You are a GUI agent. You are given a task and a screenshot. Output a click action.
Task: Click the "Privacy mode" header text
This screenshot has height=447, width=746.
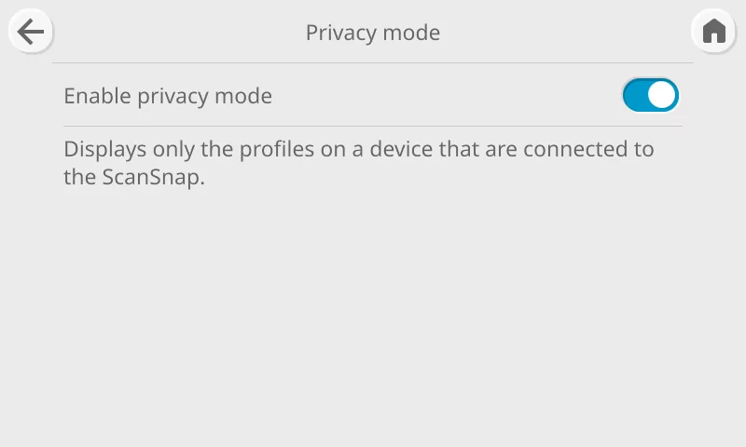373,33
